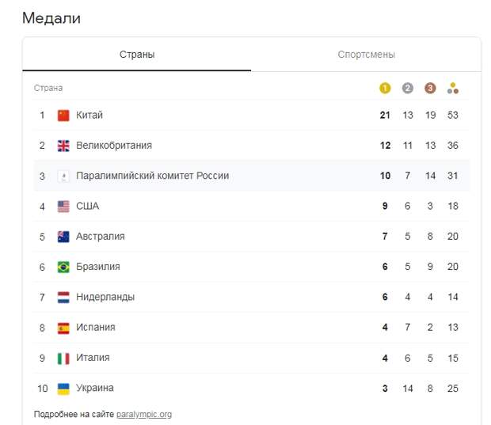Click the Russian Paralympic Committee emblem
This screenshot has height=425, width=491.
click(x=63, y=176)
